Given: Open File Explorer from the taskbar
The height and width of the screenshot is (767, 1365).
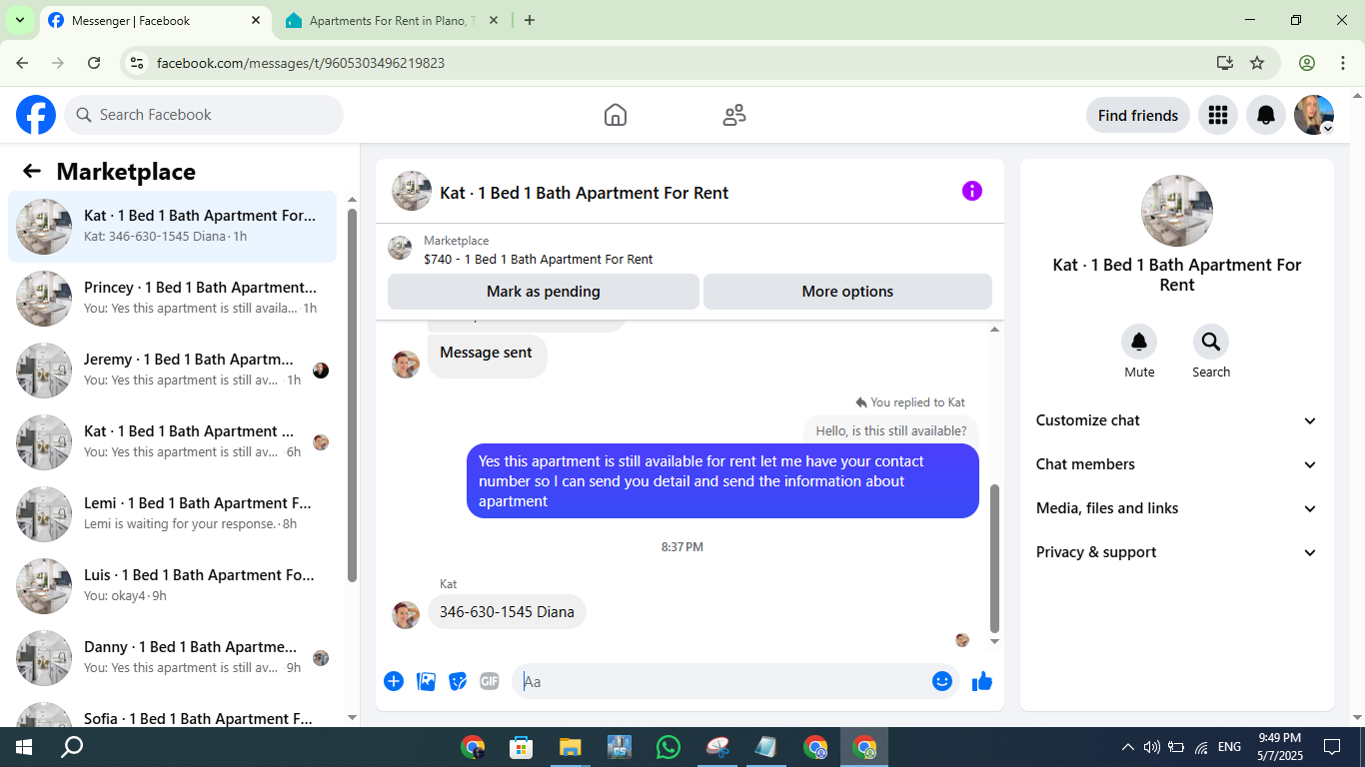Looking at the screenshot, I should pos(571,747).
